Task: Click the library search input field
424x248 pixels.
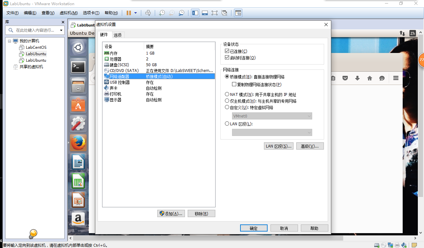Action: (x=35, y=30)
